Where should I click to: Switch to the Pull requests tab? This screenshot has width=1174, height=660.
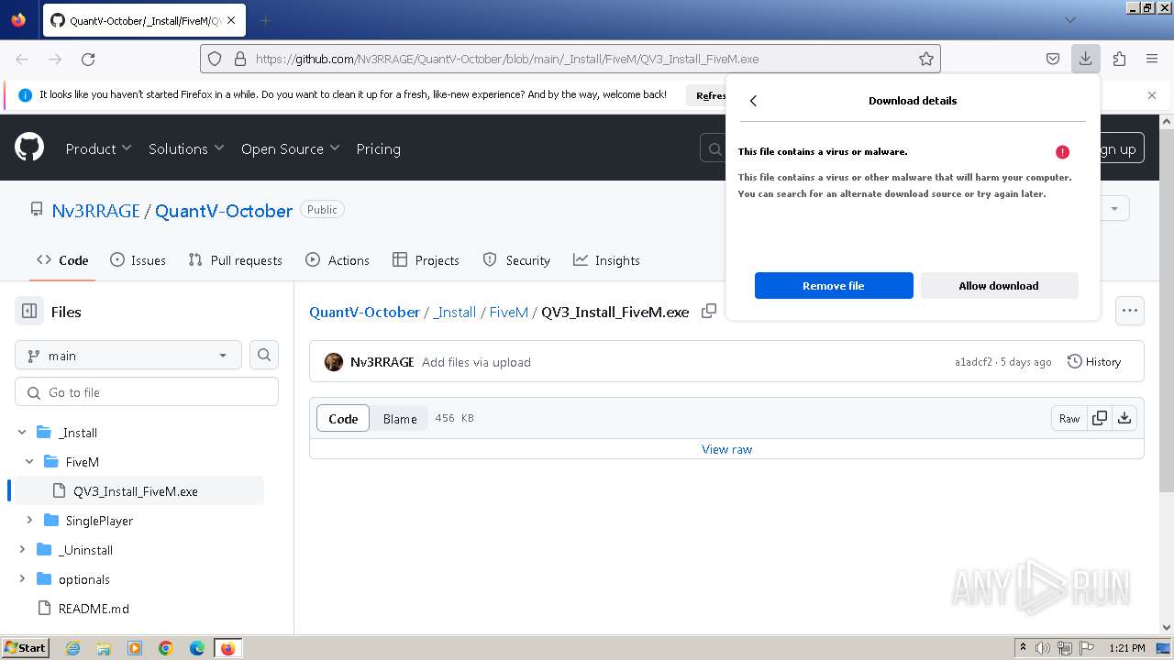(235, 260)
